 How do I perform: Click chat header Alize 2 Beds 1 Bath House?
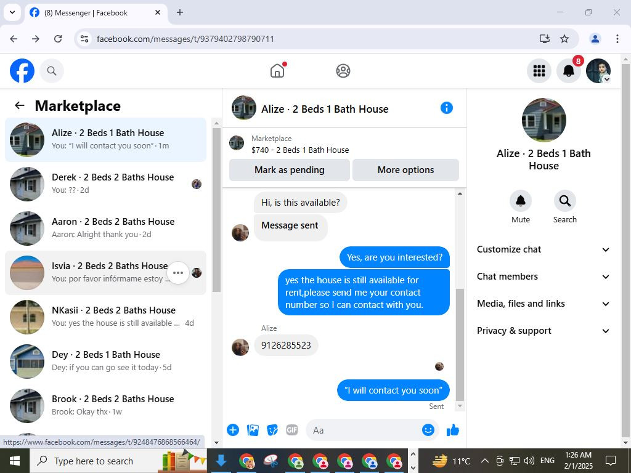click(324, 109)
